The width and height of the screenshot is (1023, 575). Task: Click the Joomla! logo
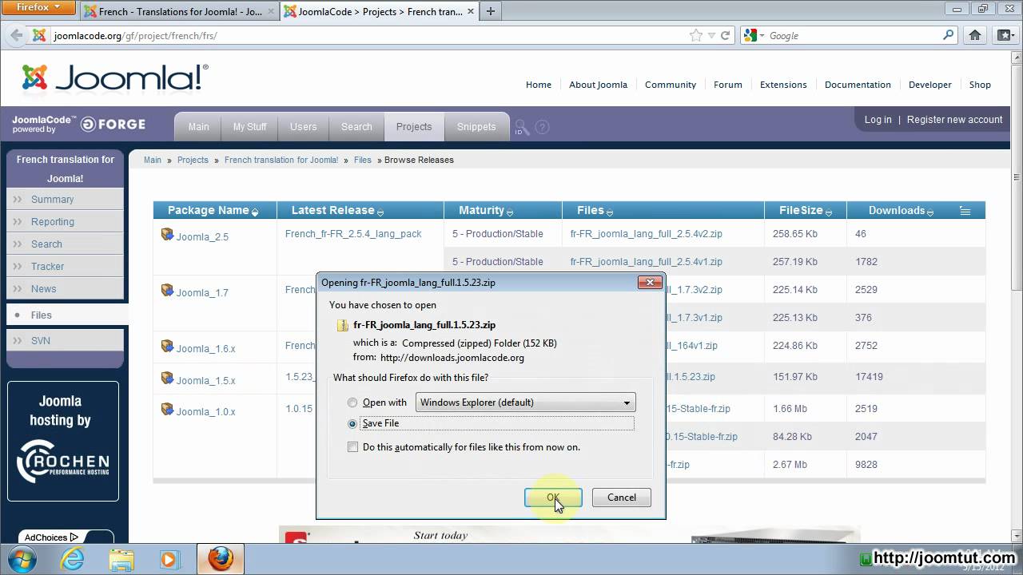click(115, 78)
